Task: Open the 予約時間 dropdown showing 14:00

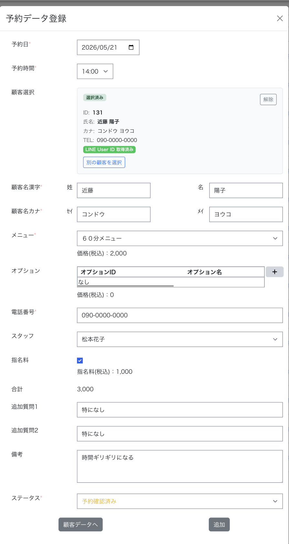Action: click(95, 71)
